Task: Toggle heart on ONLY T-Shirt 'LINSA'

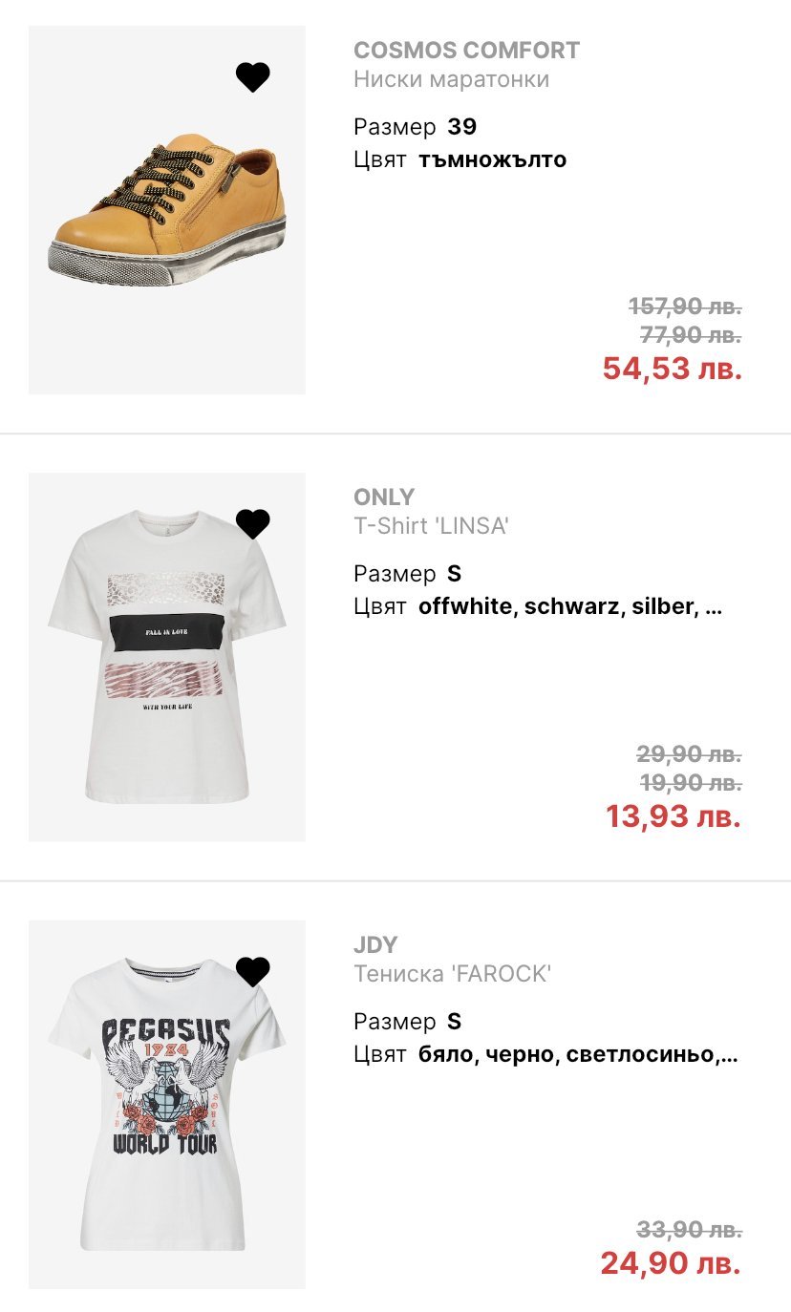Action: (253, 523)
